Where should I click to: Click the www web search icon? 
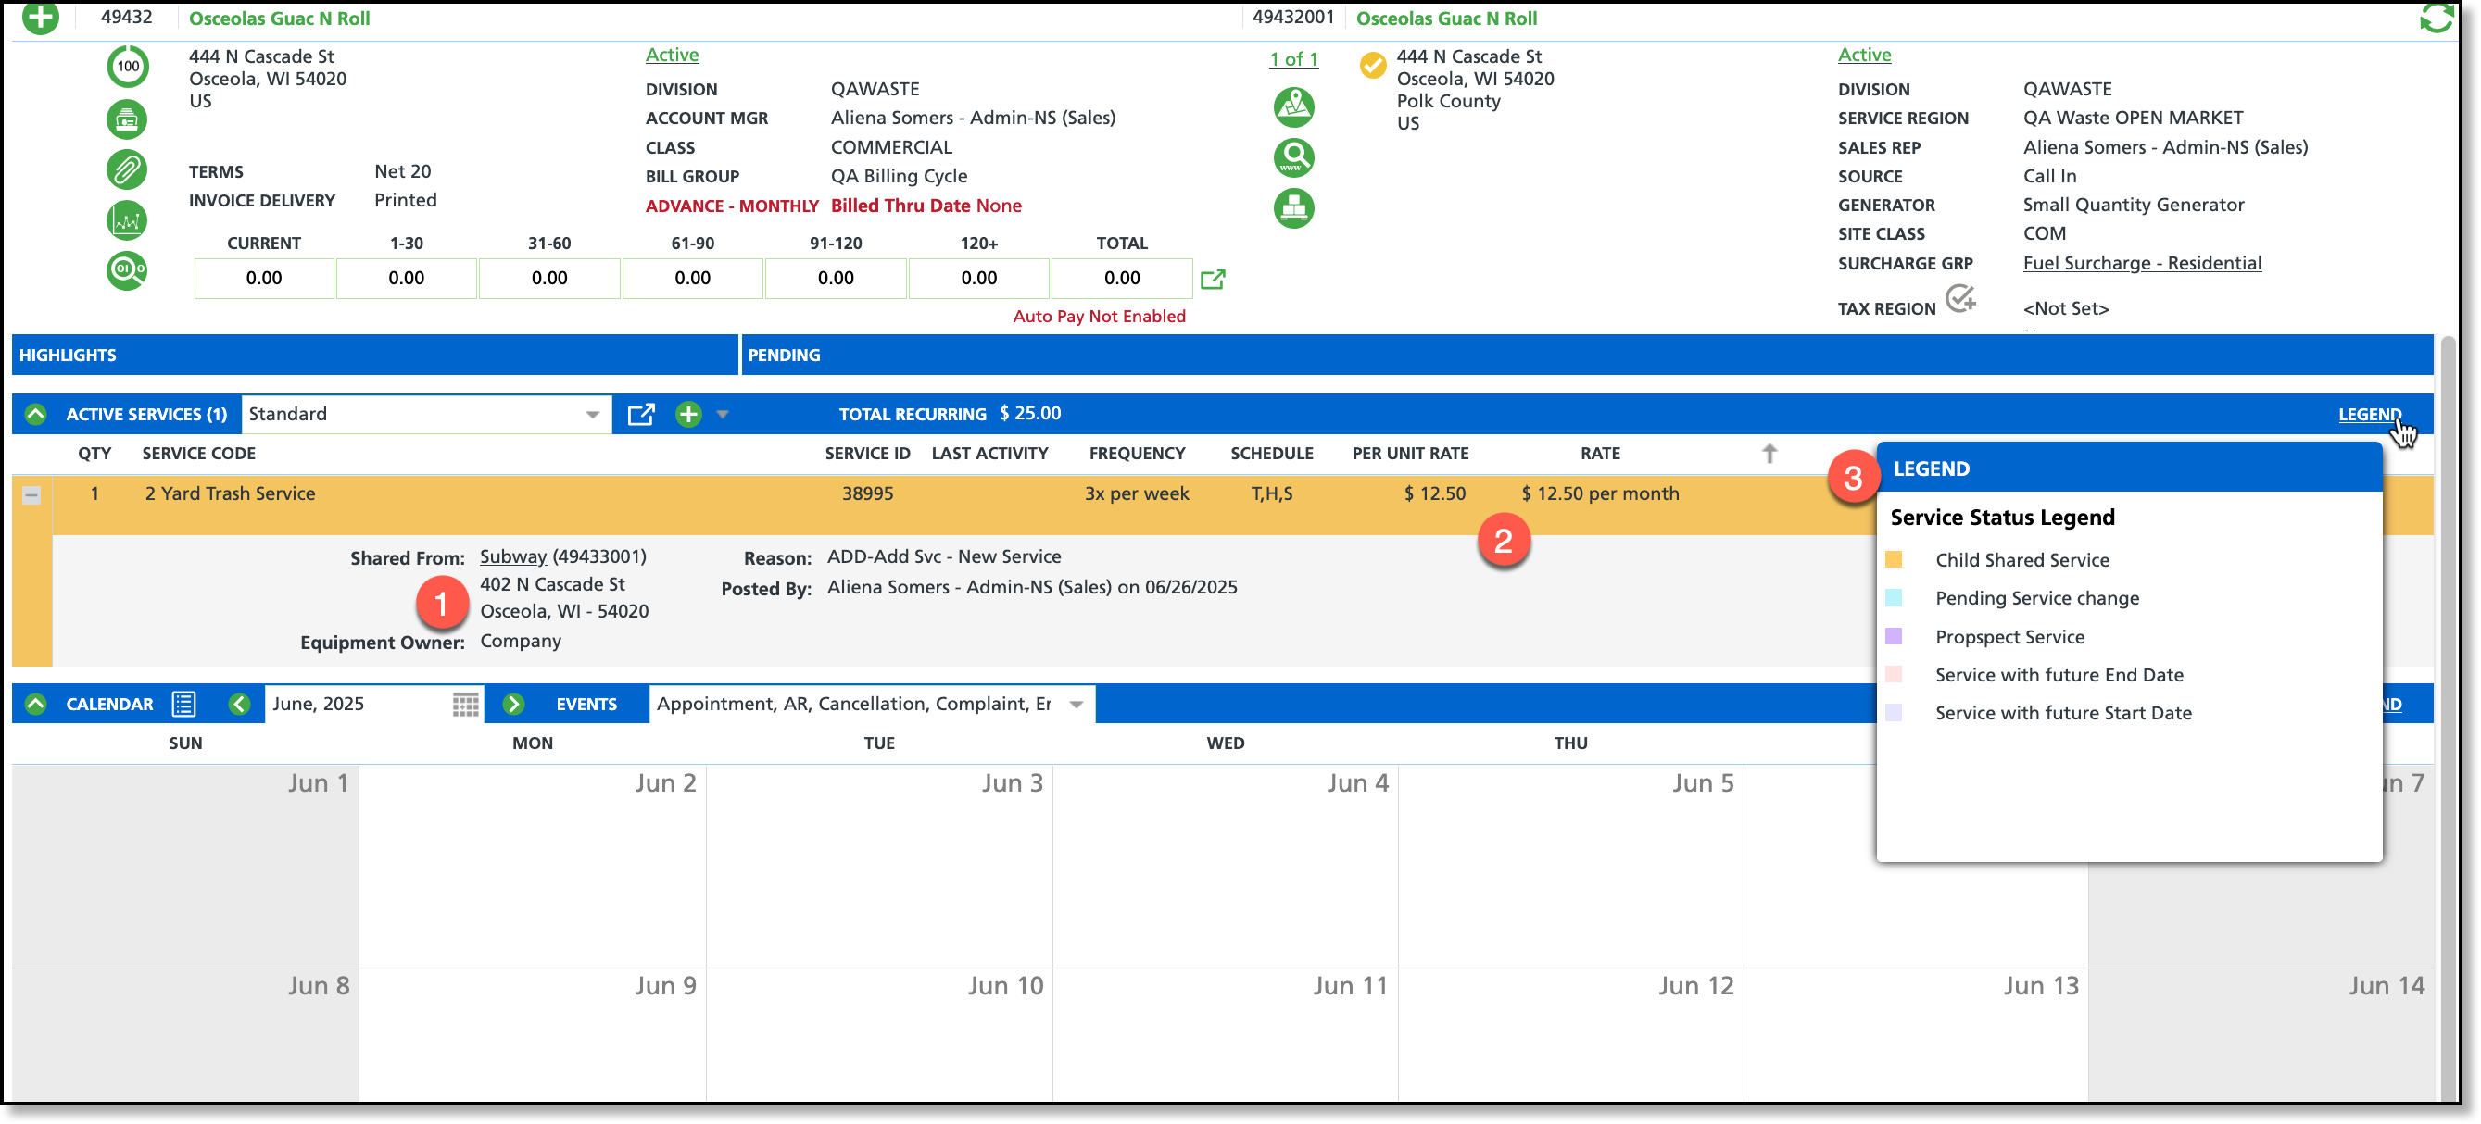(1293, 157)
